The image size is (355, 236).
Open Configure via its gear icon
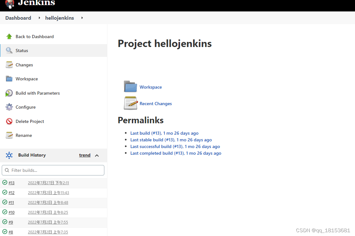pos(9,107)
